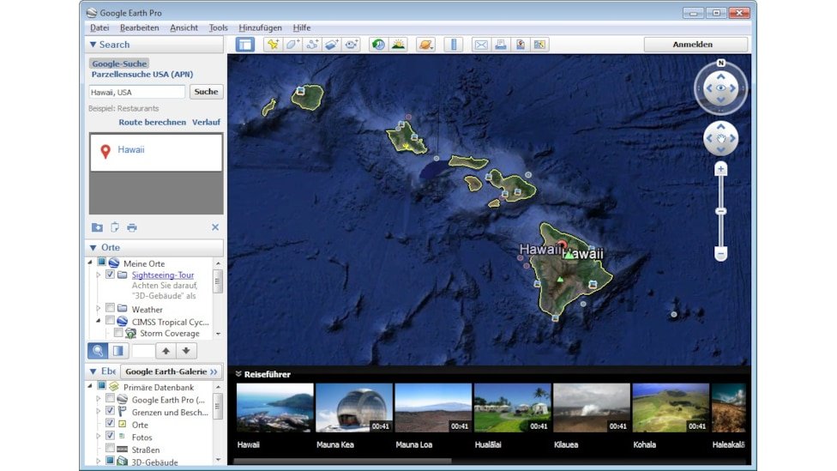Viewport: 837px width, 471px height.
Task: Click the magnifier search icon under Orte
Action: 98,351
